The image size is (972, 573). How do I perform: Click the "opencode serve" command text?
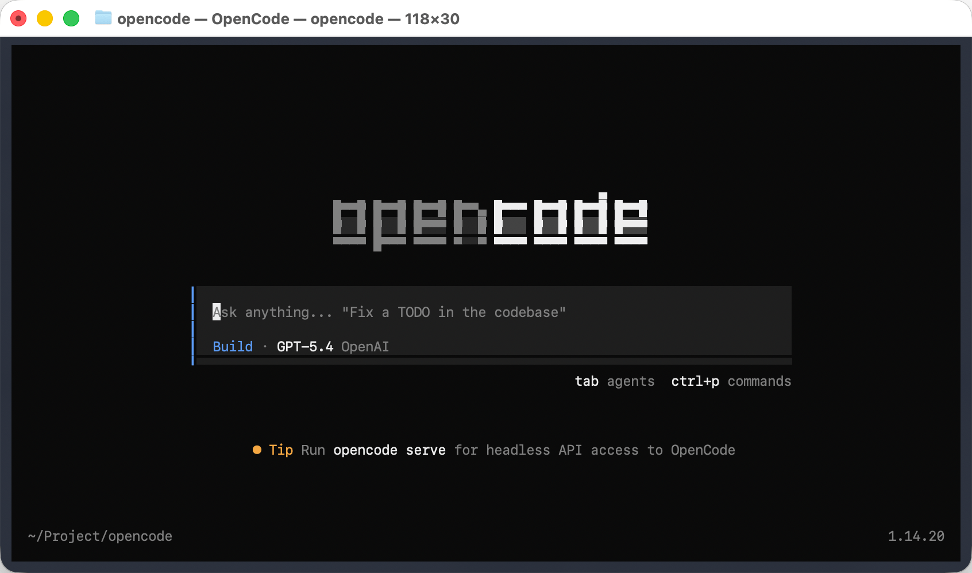click(389, 450)
